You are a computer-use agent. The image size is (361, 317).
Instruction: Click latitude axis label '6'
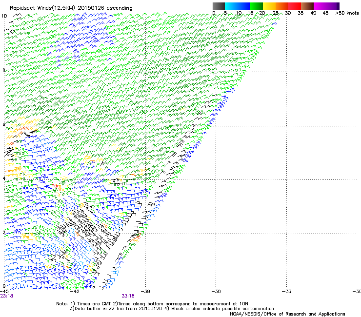pos(4,124)
